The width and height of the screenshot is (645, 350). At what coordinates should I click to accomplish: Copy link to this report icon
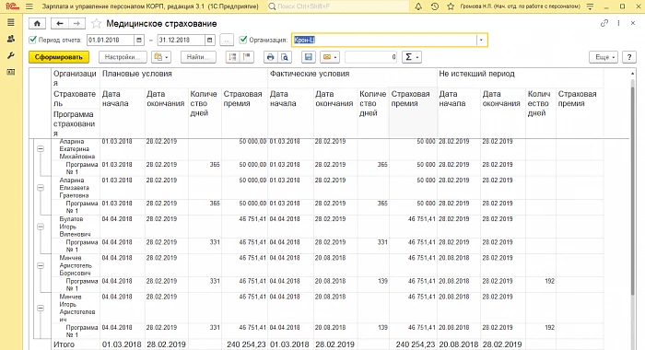[604, 23]
